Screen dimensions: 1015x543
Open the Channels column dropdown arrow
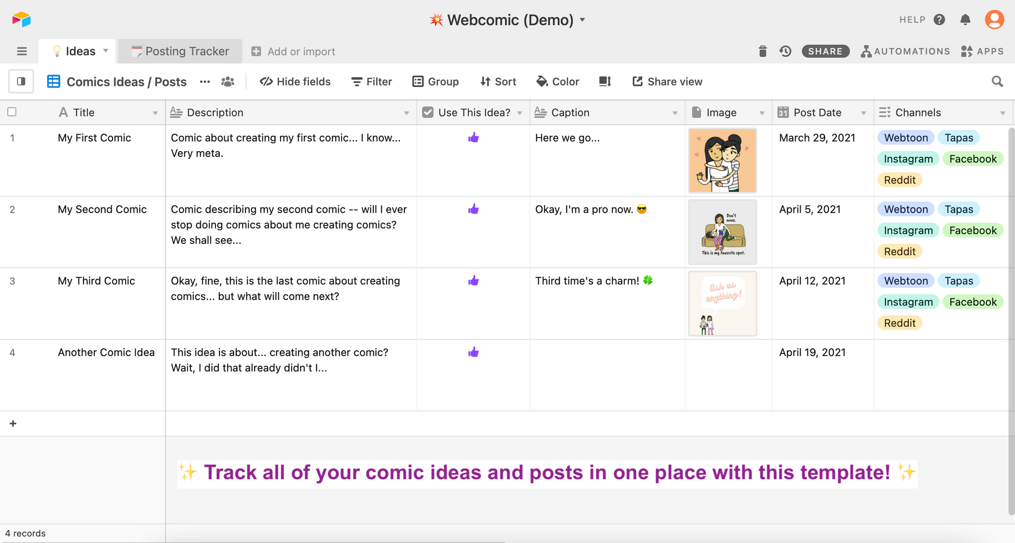click(1002, 113)
